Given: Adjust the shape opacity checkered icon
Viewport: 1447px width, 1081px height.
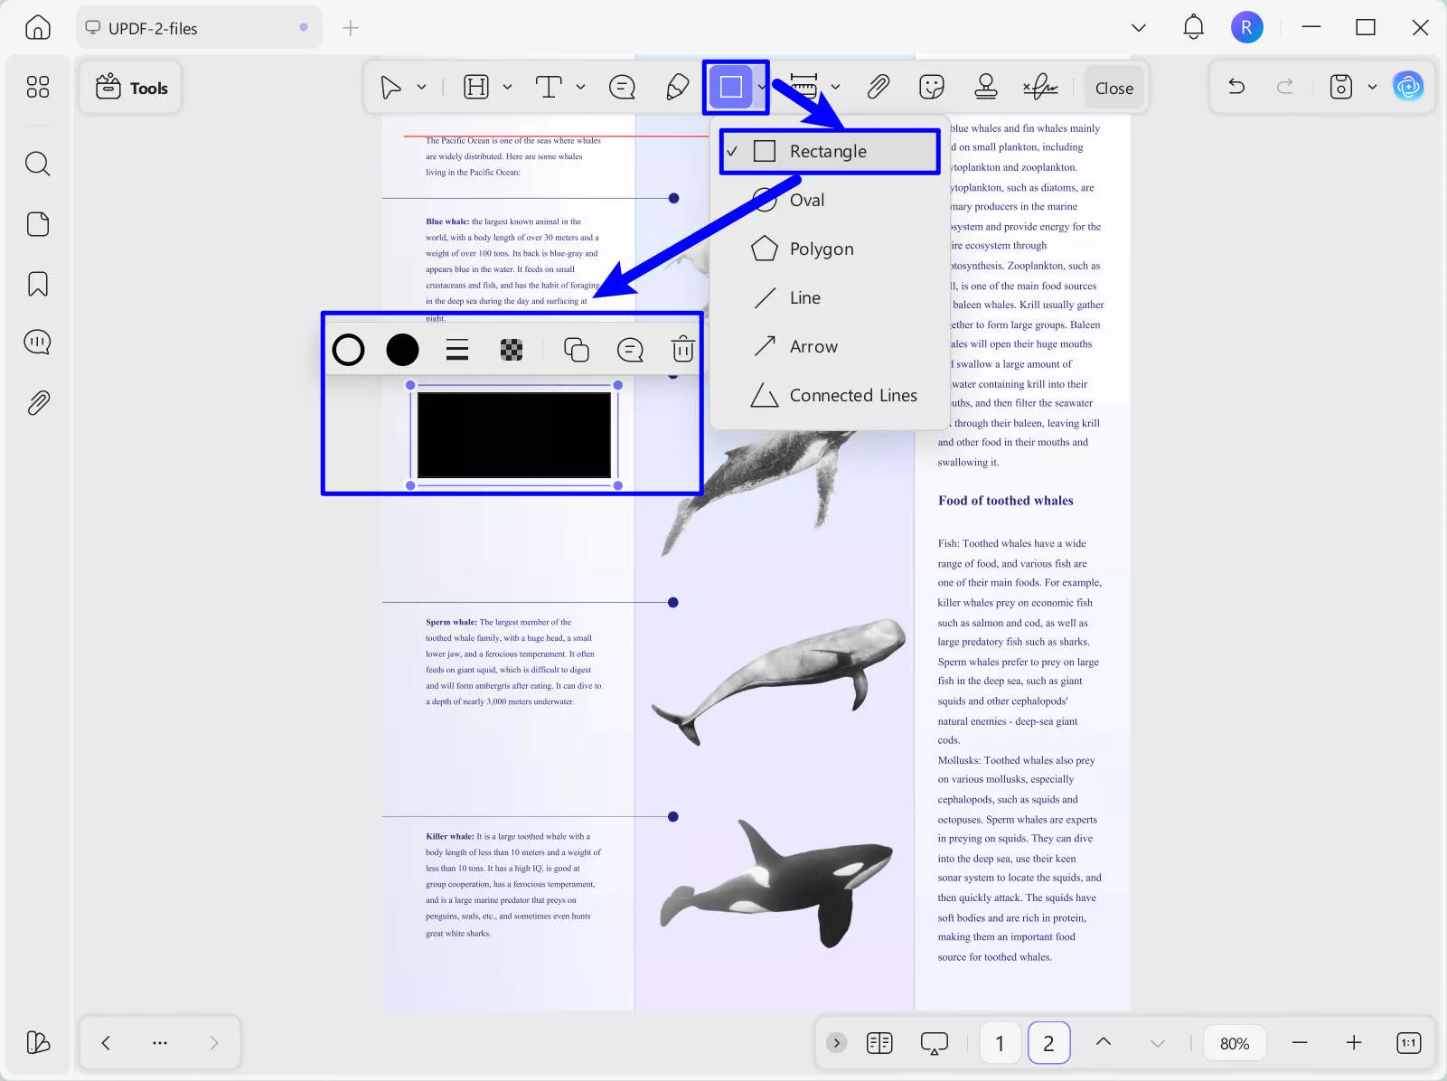Looking at the screenshot, I should click(512, 350).
